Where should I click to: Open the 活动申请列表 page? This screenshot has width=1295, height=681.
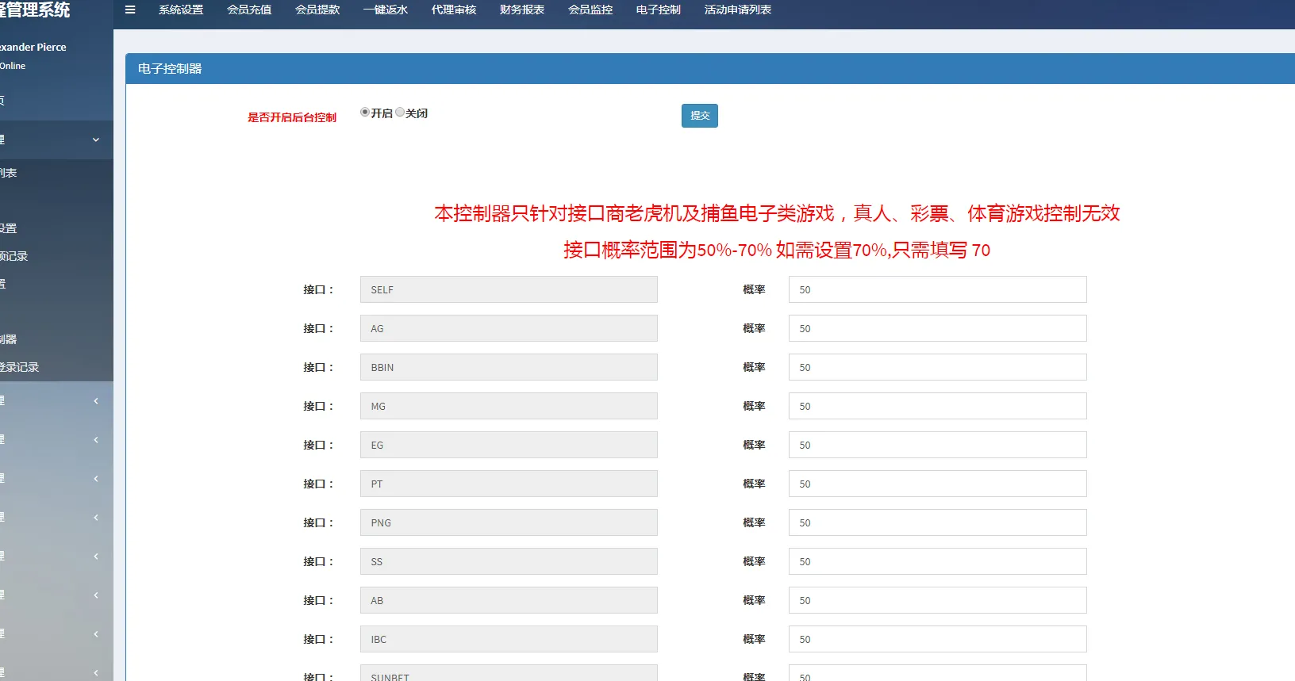(738, 10)
